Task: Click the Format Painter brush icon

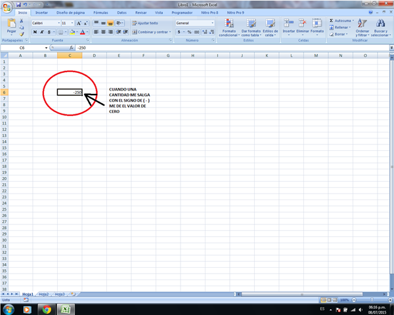Action: point(22,34)
